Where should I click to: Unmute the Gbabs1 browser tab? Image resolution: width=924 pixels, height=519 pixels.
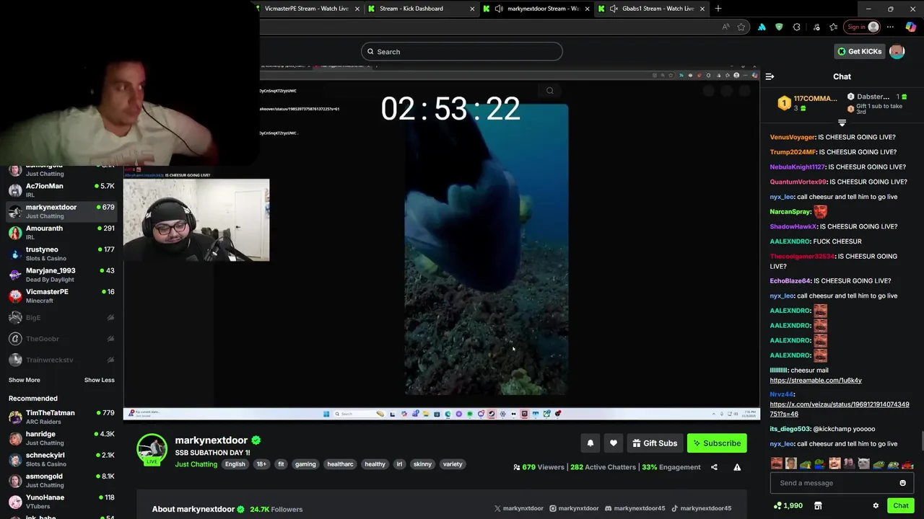coord(614,9)
